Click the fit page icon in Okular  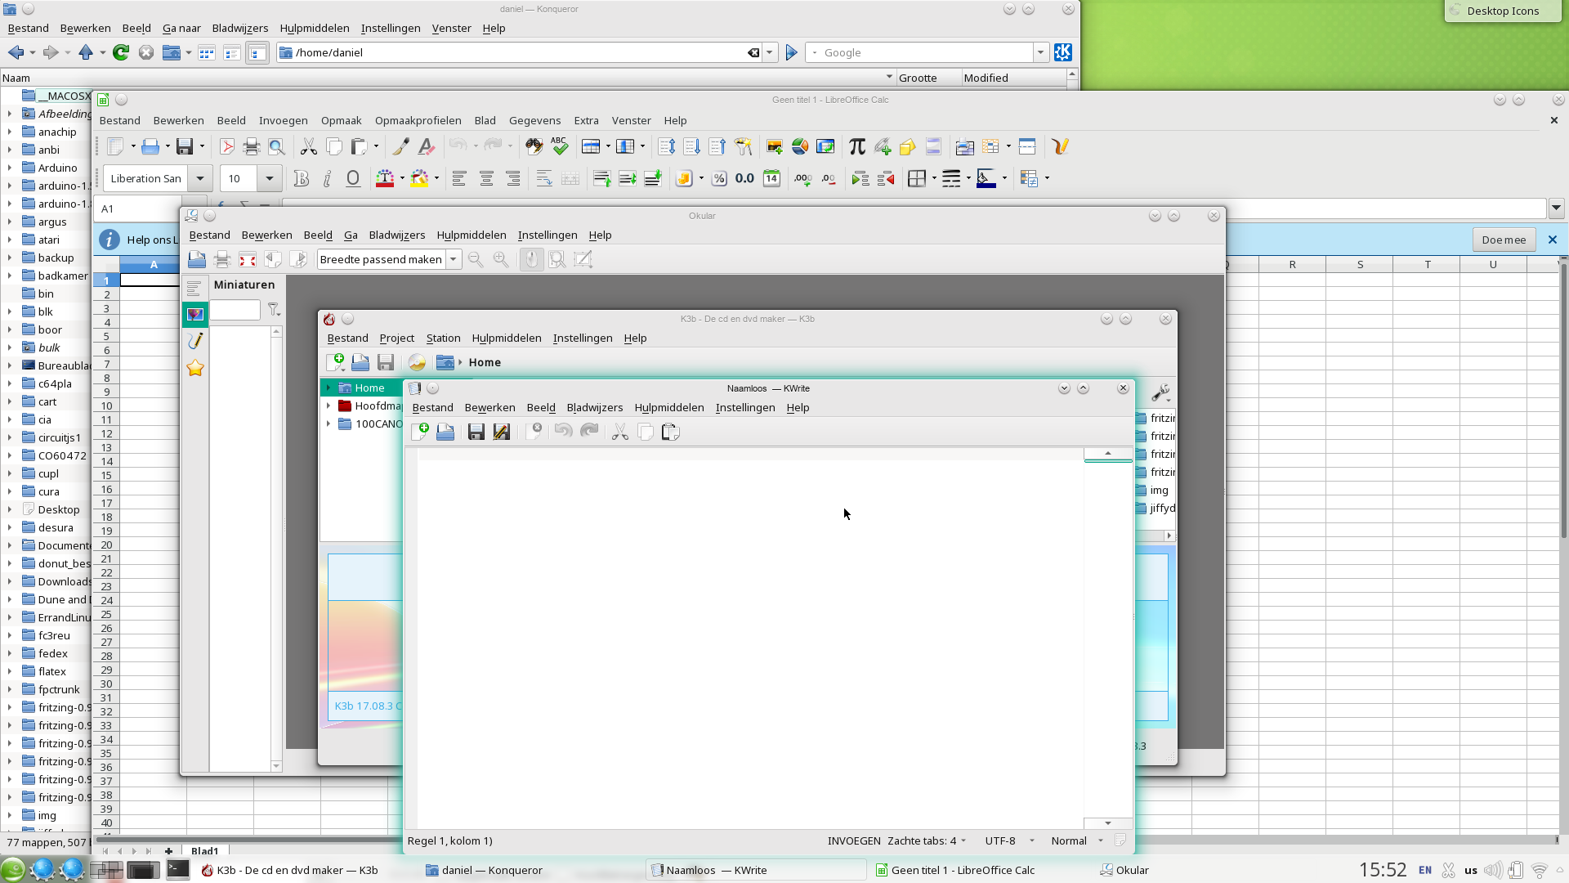click(x=248, y=259)
